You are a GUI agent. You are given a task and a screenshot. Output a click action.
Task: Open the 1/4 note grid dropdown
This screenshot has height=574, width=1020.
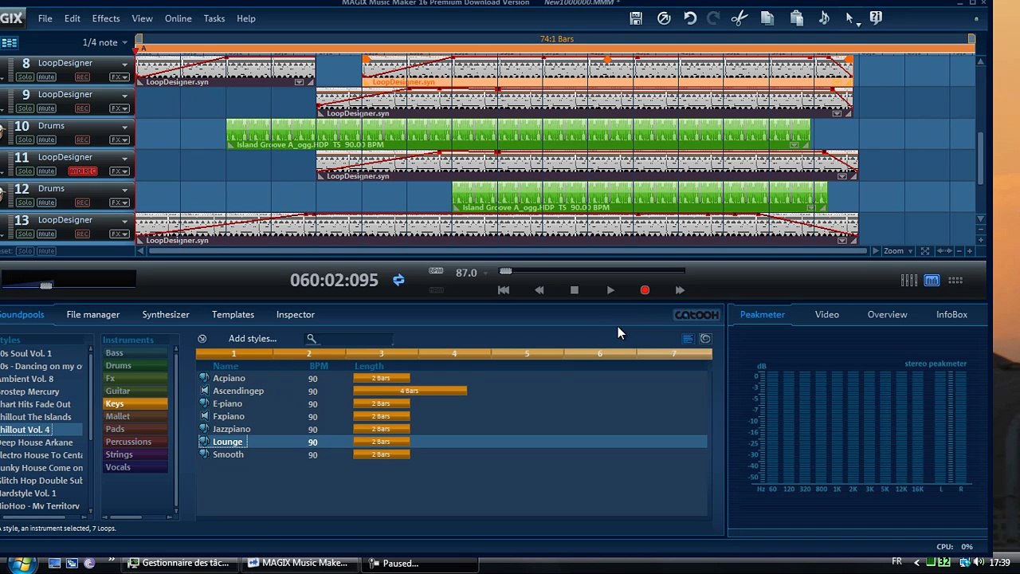[x=104, y=42]
